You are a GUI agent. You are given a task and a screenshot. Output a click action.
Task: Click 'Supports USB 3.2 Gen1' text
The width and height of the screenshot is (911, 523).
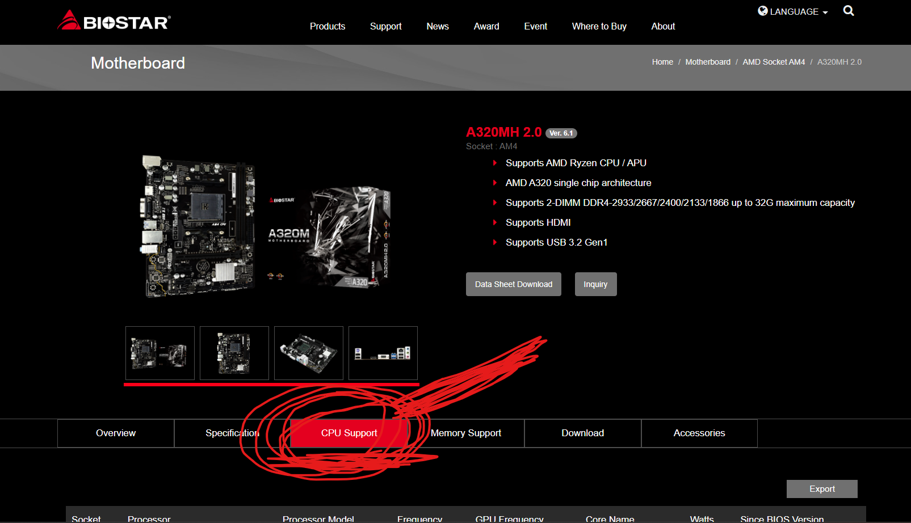(x=556, y=242)
